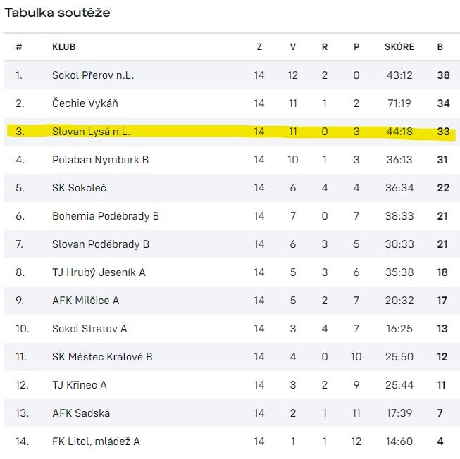
Task: Select the highlighted Slovan Lysá n.L. club
Action: pyautogui.click(x=91, y=132)
